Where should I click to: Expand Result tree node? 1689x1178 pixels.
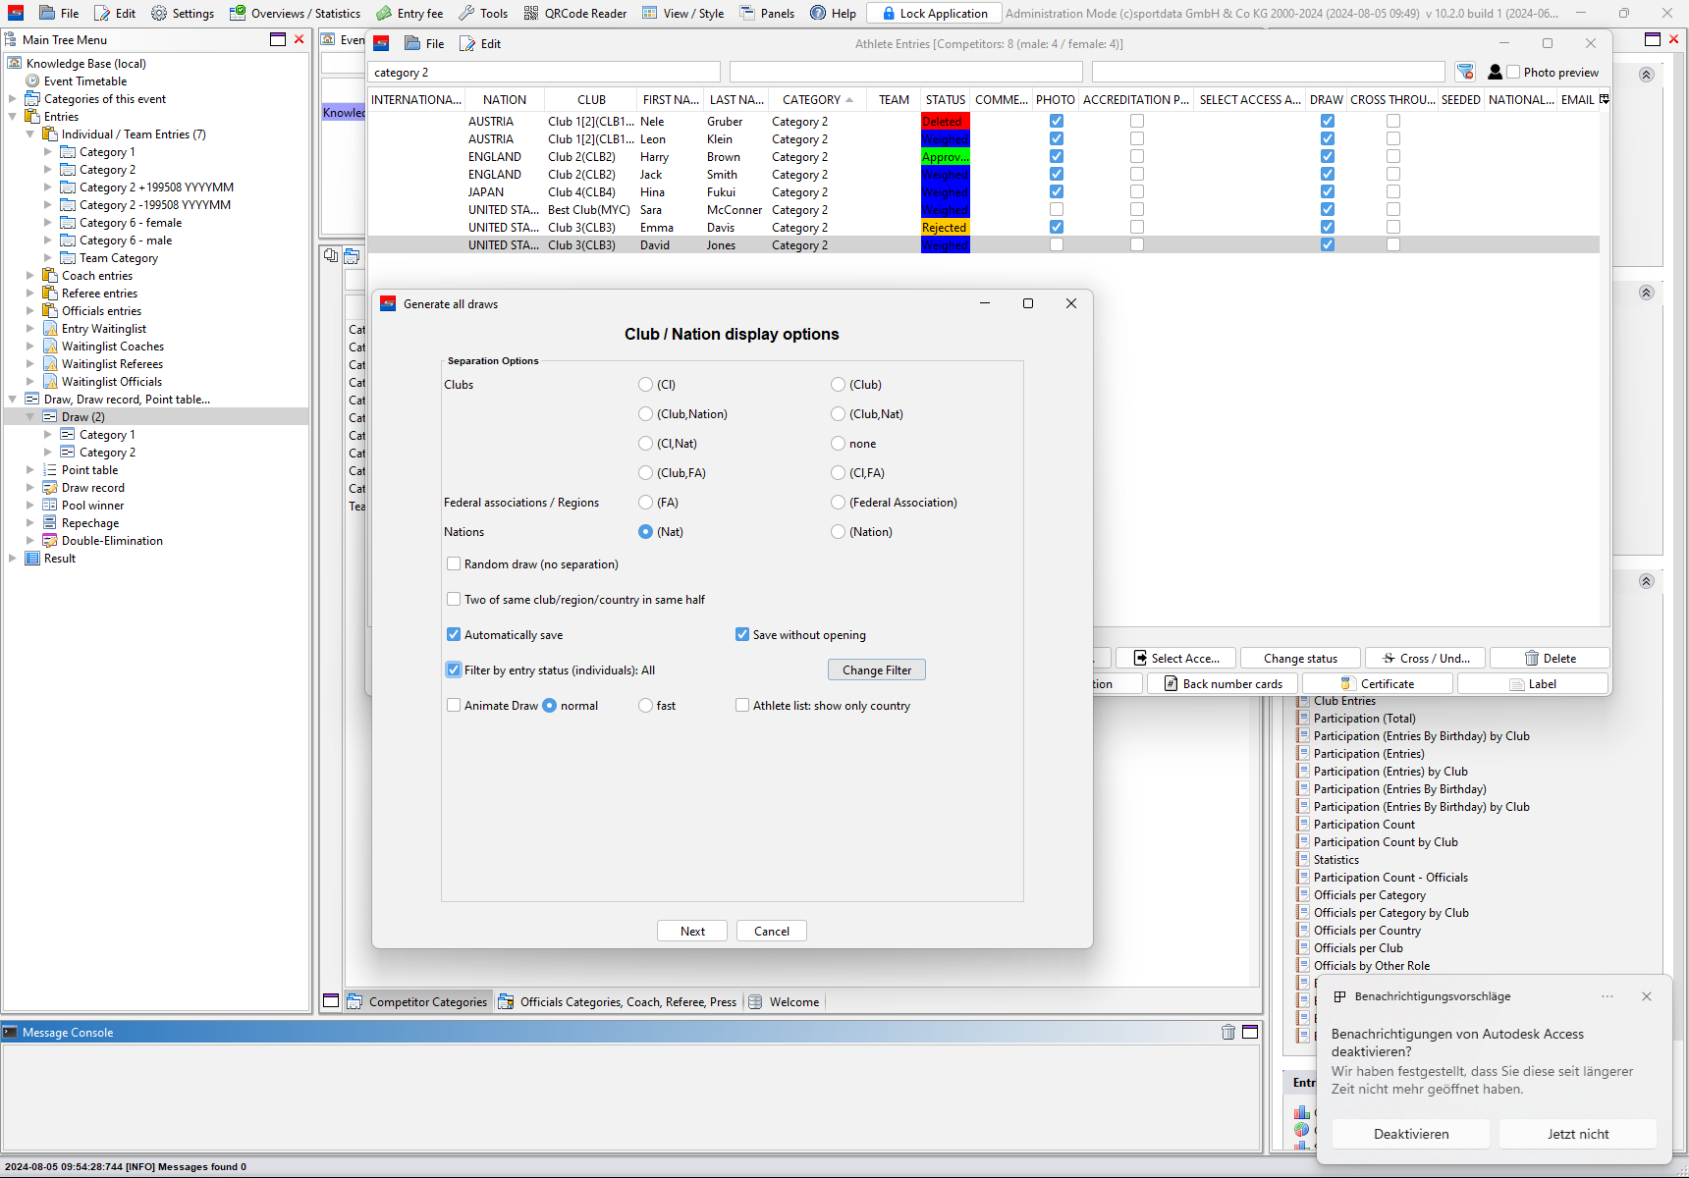point(13,559)
